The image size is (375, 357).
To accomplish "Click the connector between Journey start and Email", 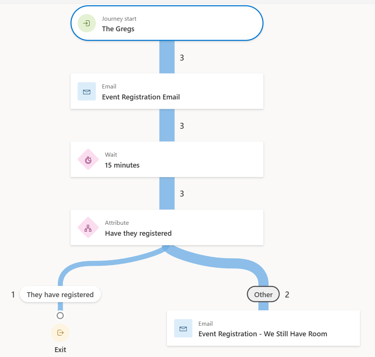I will [x=167, y=57].
